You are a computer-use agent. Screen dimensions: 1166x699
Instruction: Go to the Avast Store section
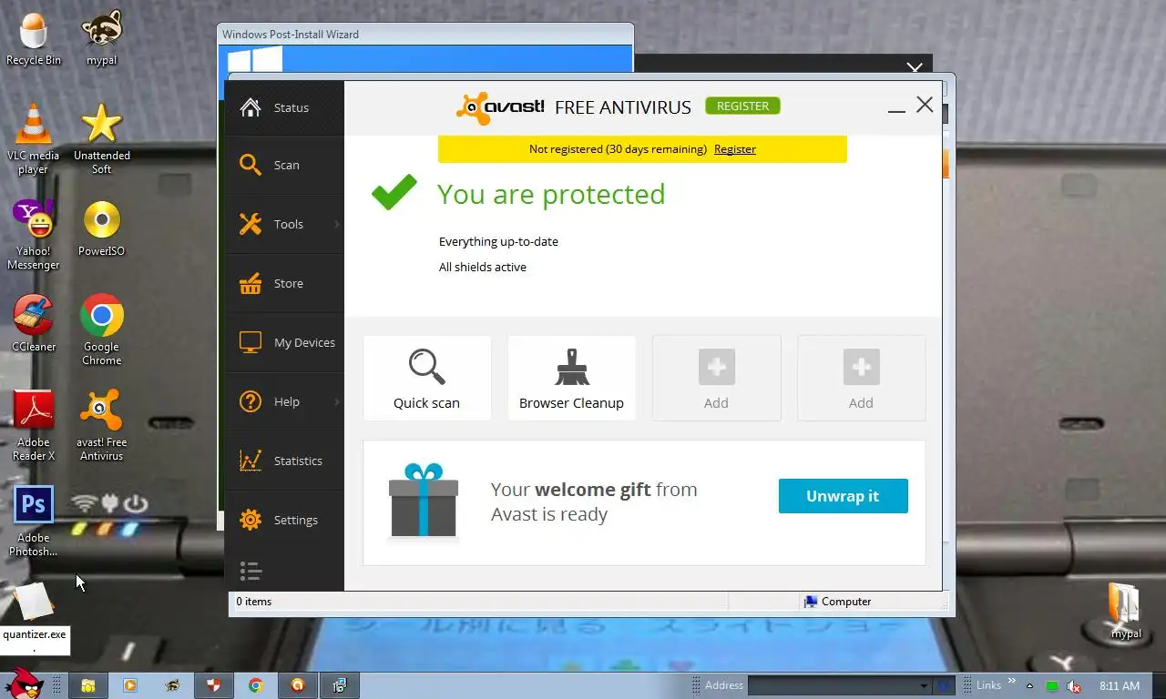[x=284, y=283]
